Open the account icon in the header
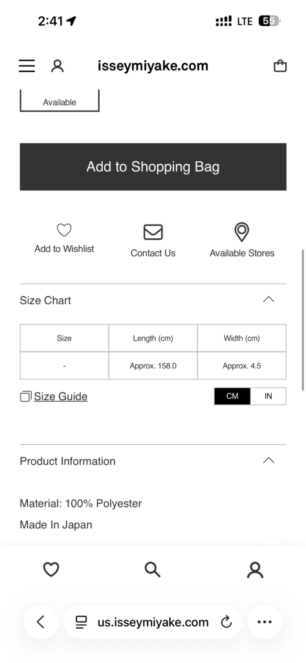The height and width of the screenshot is (663, 306). click(x=58, y=66)
